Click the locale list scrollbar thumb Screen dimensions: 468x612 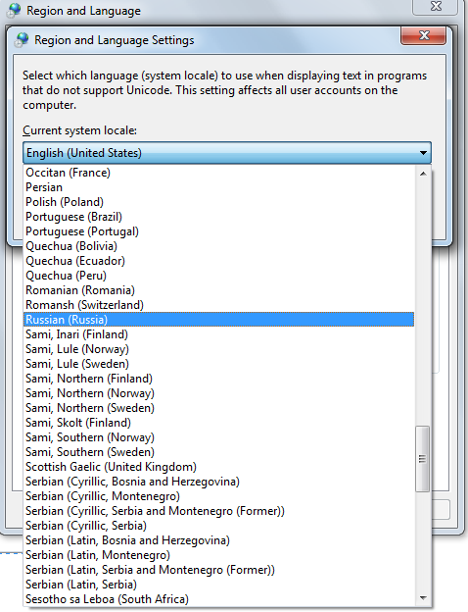click(x=423, y=459)
